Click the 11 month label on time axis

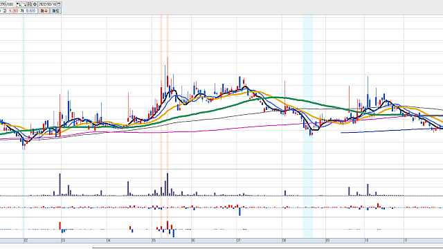coord(406,241)
